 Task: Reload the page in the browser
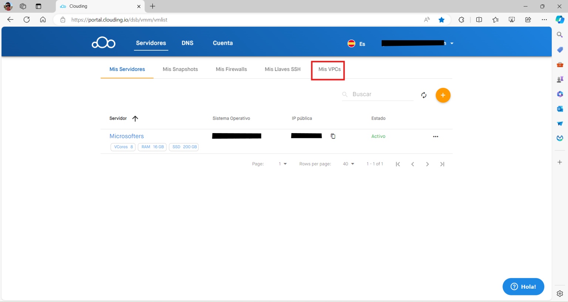pyautogui.click(x=27, y=20)
